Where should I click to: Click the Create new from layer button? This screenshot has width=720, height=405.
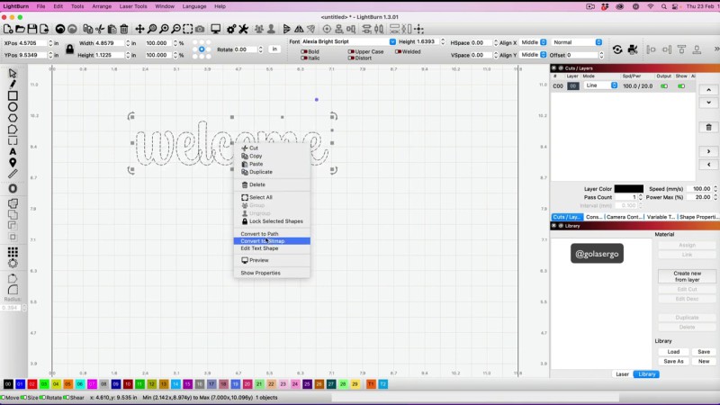[687, 276]
